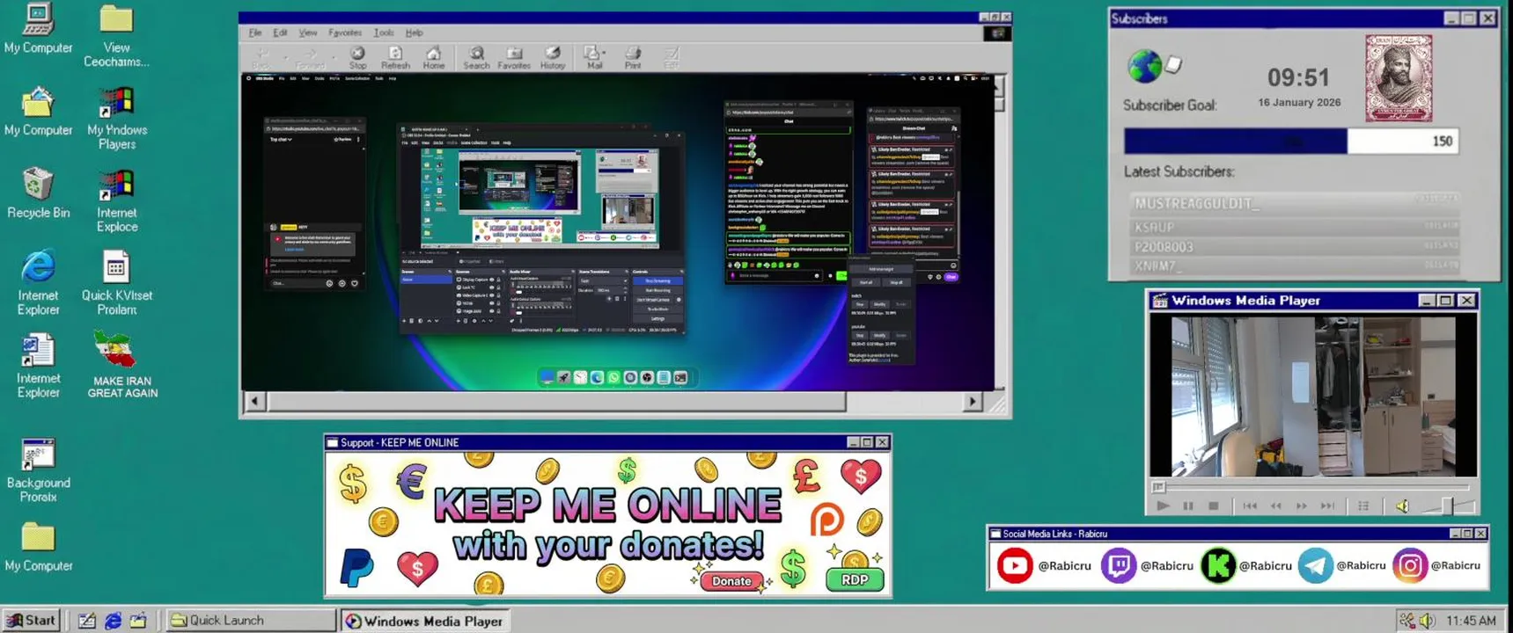Viewport: 1513px width, 633px height.
Task: Go to Home via browser toolbar
Action: point(433,58)
